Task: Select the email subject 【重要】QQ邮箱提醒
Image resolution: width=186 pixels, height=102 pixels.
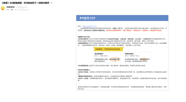Action: click(x=25, y=3)
